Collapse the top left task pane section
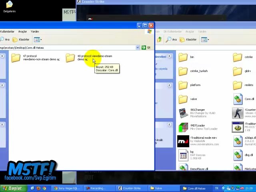The image size is (256, 192). (2, 56)
